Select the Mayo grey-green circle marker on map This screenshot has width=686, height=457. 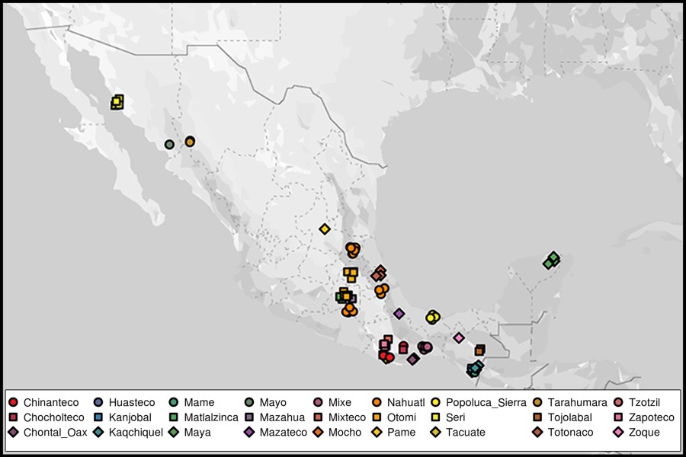(169, 144)
